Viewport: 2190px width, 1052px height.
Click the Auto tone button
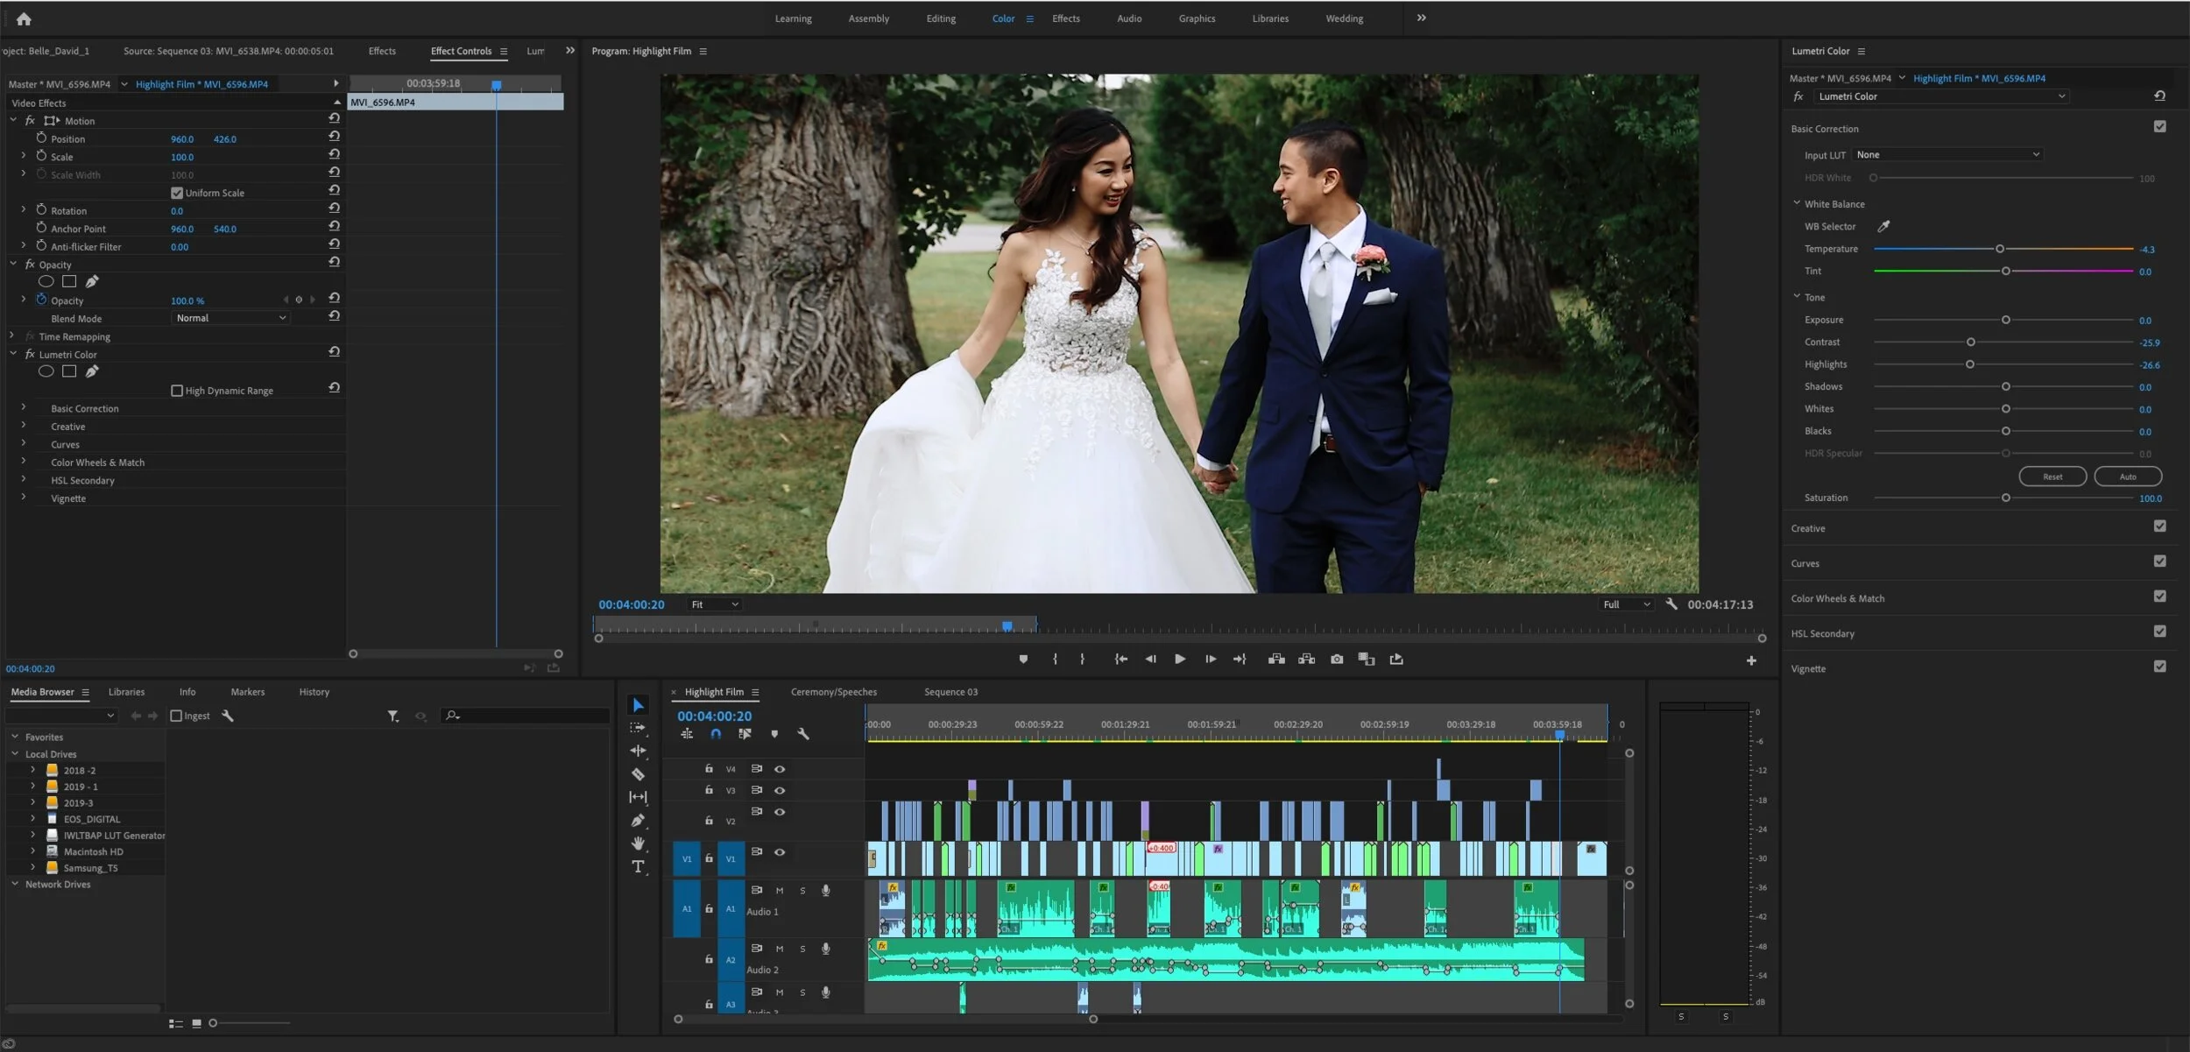(x=2127, y=477)
